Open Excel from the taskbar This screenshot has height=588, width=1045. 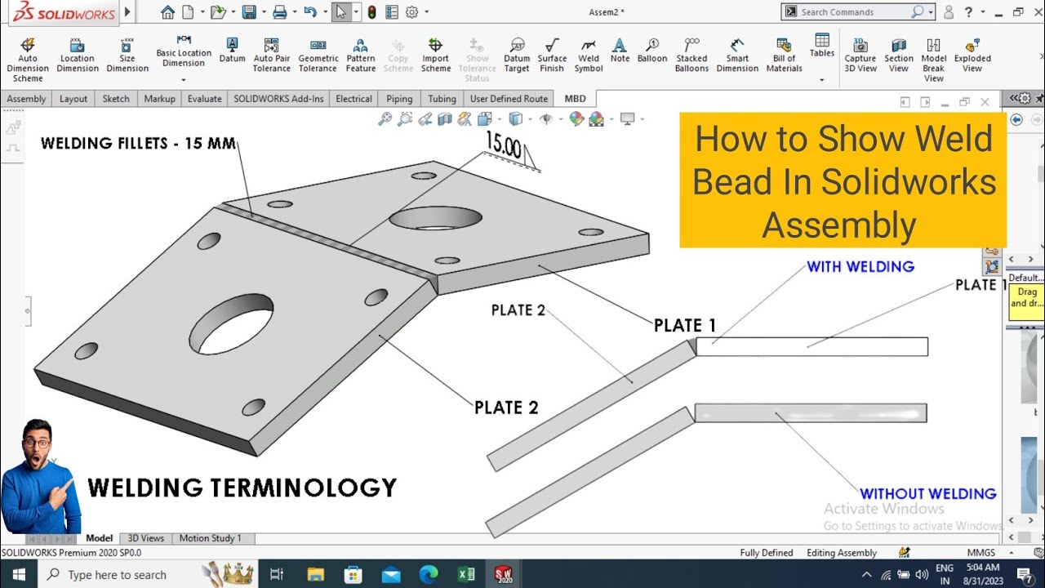pyautogui.click(x=465, y=575)
